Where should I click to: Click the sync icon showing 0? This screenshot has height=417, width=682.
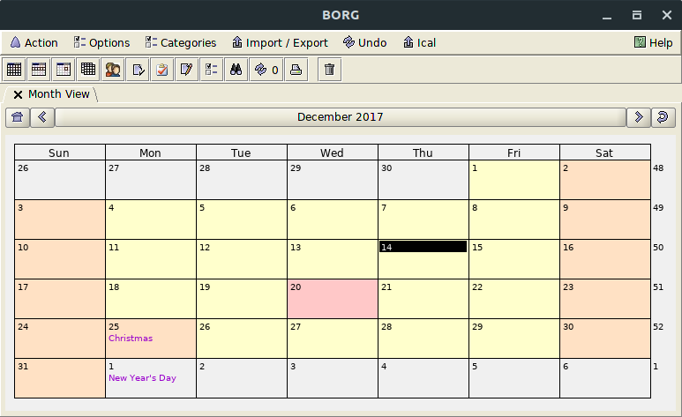[x=266, y=70]
